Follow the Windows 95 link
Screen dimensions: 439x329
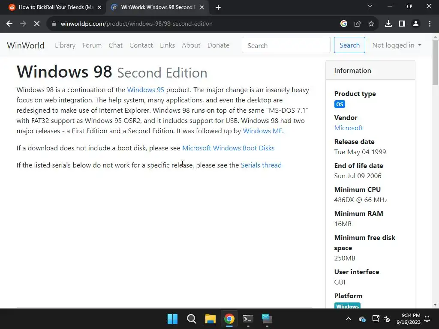146,90
